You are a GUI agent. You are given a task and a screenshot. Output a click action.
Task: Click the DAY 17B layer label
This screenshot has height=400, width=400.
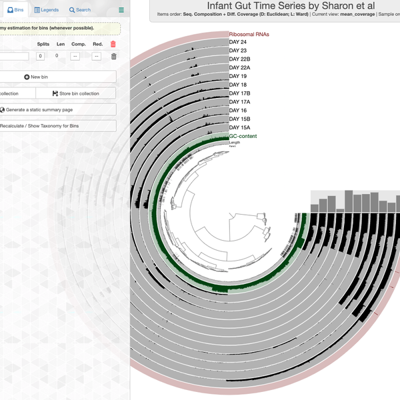pyautogui.click(x=239, y=93)
